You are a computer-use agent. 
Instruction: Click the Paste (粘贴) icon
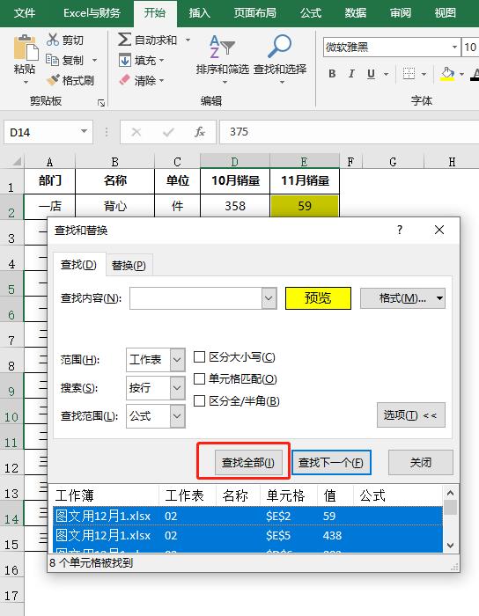(26, 48)
